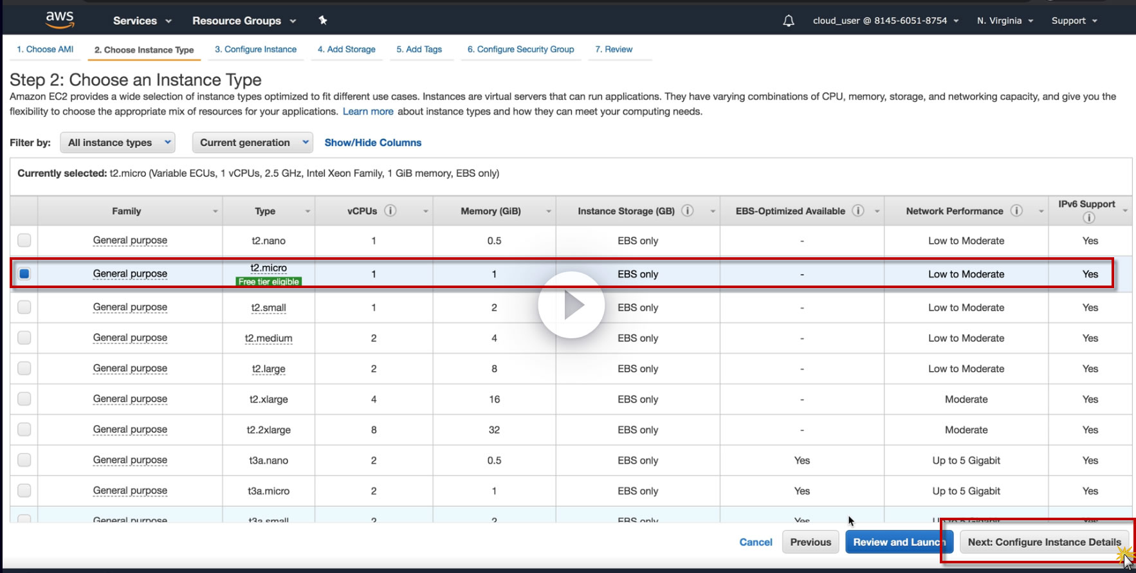Go to the 4. Add Storage tab
The height and width of the screenshot is (573, 1136).
[x=346, y=50]
